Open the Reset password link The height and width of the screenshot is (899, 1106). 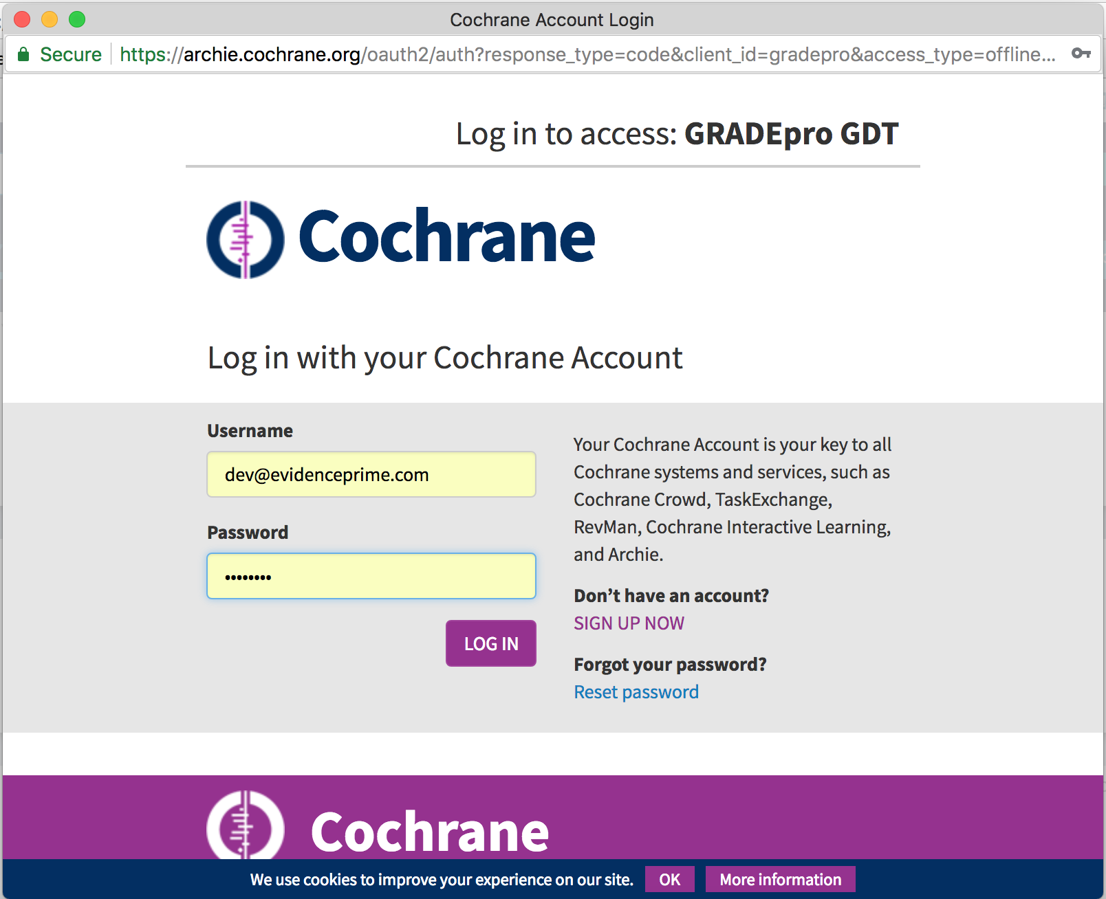point(636,691)
